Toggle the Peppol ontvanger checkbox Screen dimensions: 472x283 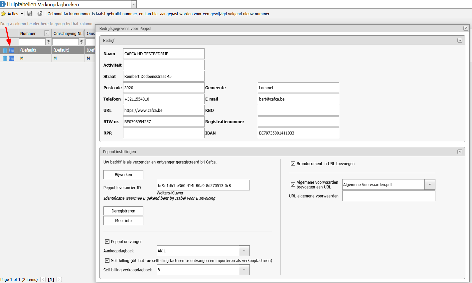(x=107, y=241)
